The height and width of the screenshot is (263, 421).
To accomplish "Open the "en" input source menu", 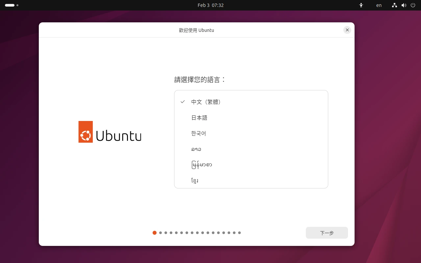I will tap(379, 5).
